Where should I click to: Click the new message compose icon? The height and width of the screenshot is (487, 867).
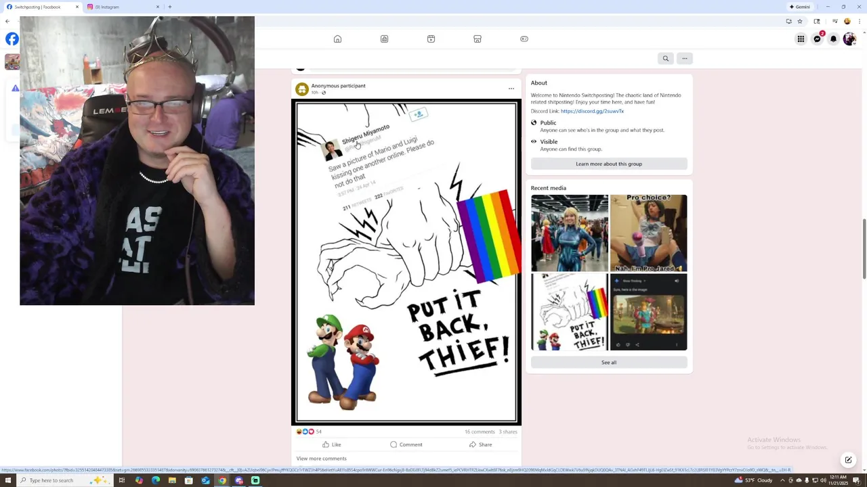[x=848, y=460]
